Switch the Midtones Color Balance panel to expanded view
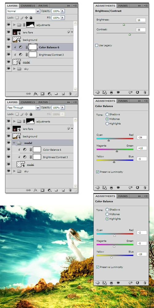The height and width of the screenshot is (308, 154). coord(104,188)
